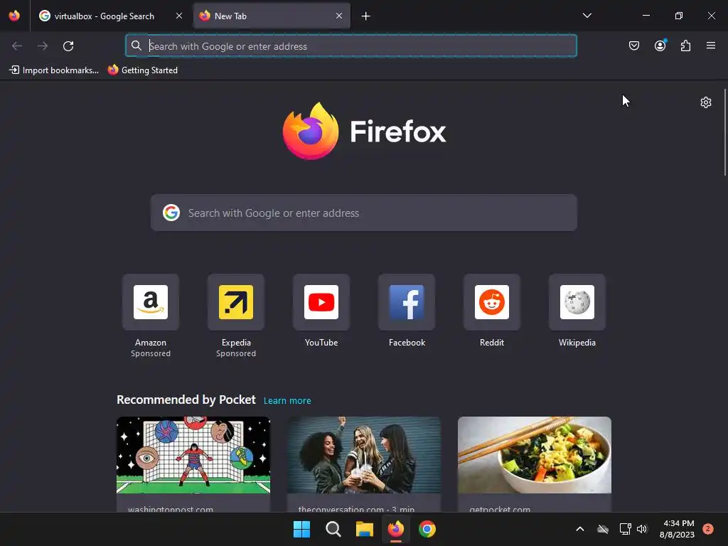Click the Import bookmarks bookmark item

click(x=54, y=70)
